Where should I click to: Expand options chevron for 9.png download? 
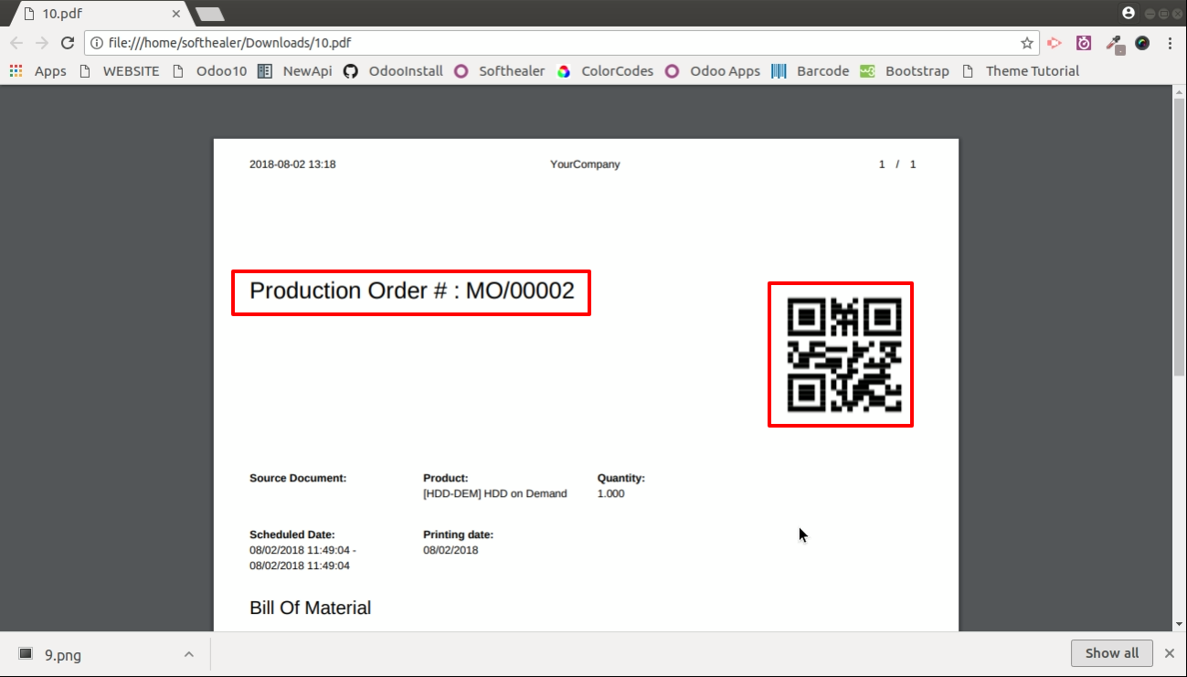click(188, 654)
